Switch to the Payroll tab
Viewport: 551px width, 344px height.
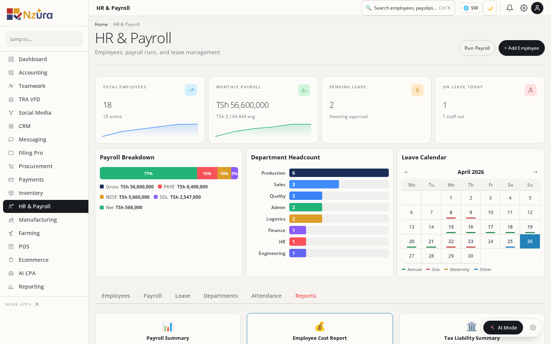(x=153, y=296)
